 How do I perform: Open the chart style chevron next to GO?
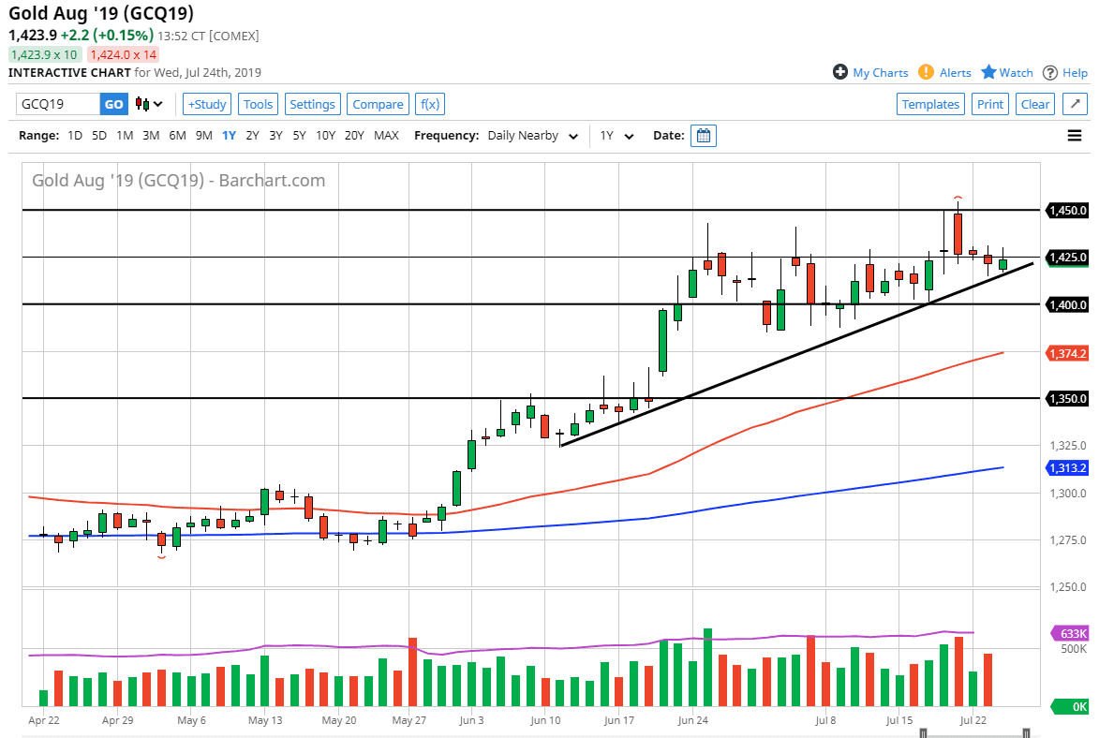(x=156, y=104)
